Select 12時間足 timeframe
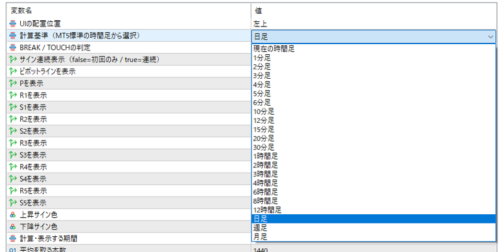The height and width of the screenshot is (252, 504). click(374, 210)
